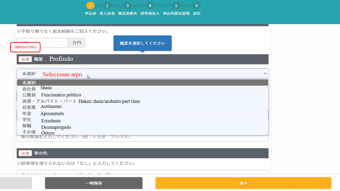
Task: Click step 5 circle 申込時提出書類
Action: pos(176,6)
